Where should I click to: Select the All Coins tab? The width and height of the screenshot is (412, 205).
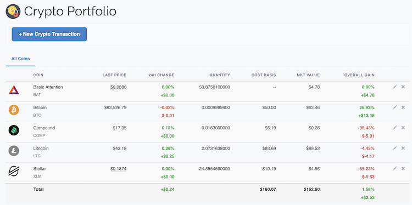click(20, 59)
